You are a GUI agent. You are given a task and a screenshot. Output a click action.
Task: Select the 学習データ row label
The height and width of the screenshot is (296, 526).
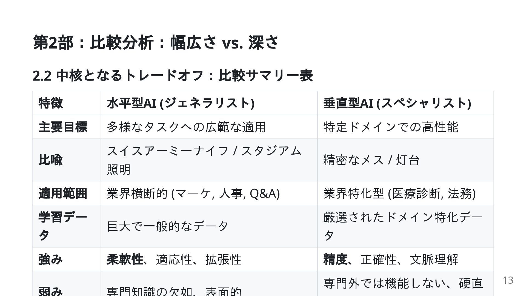67,226
